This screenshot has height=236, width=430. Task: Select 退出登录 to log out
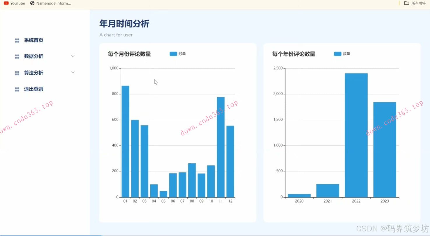click(x=34, y=89)
